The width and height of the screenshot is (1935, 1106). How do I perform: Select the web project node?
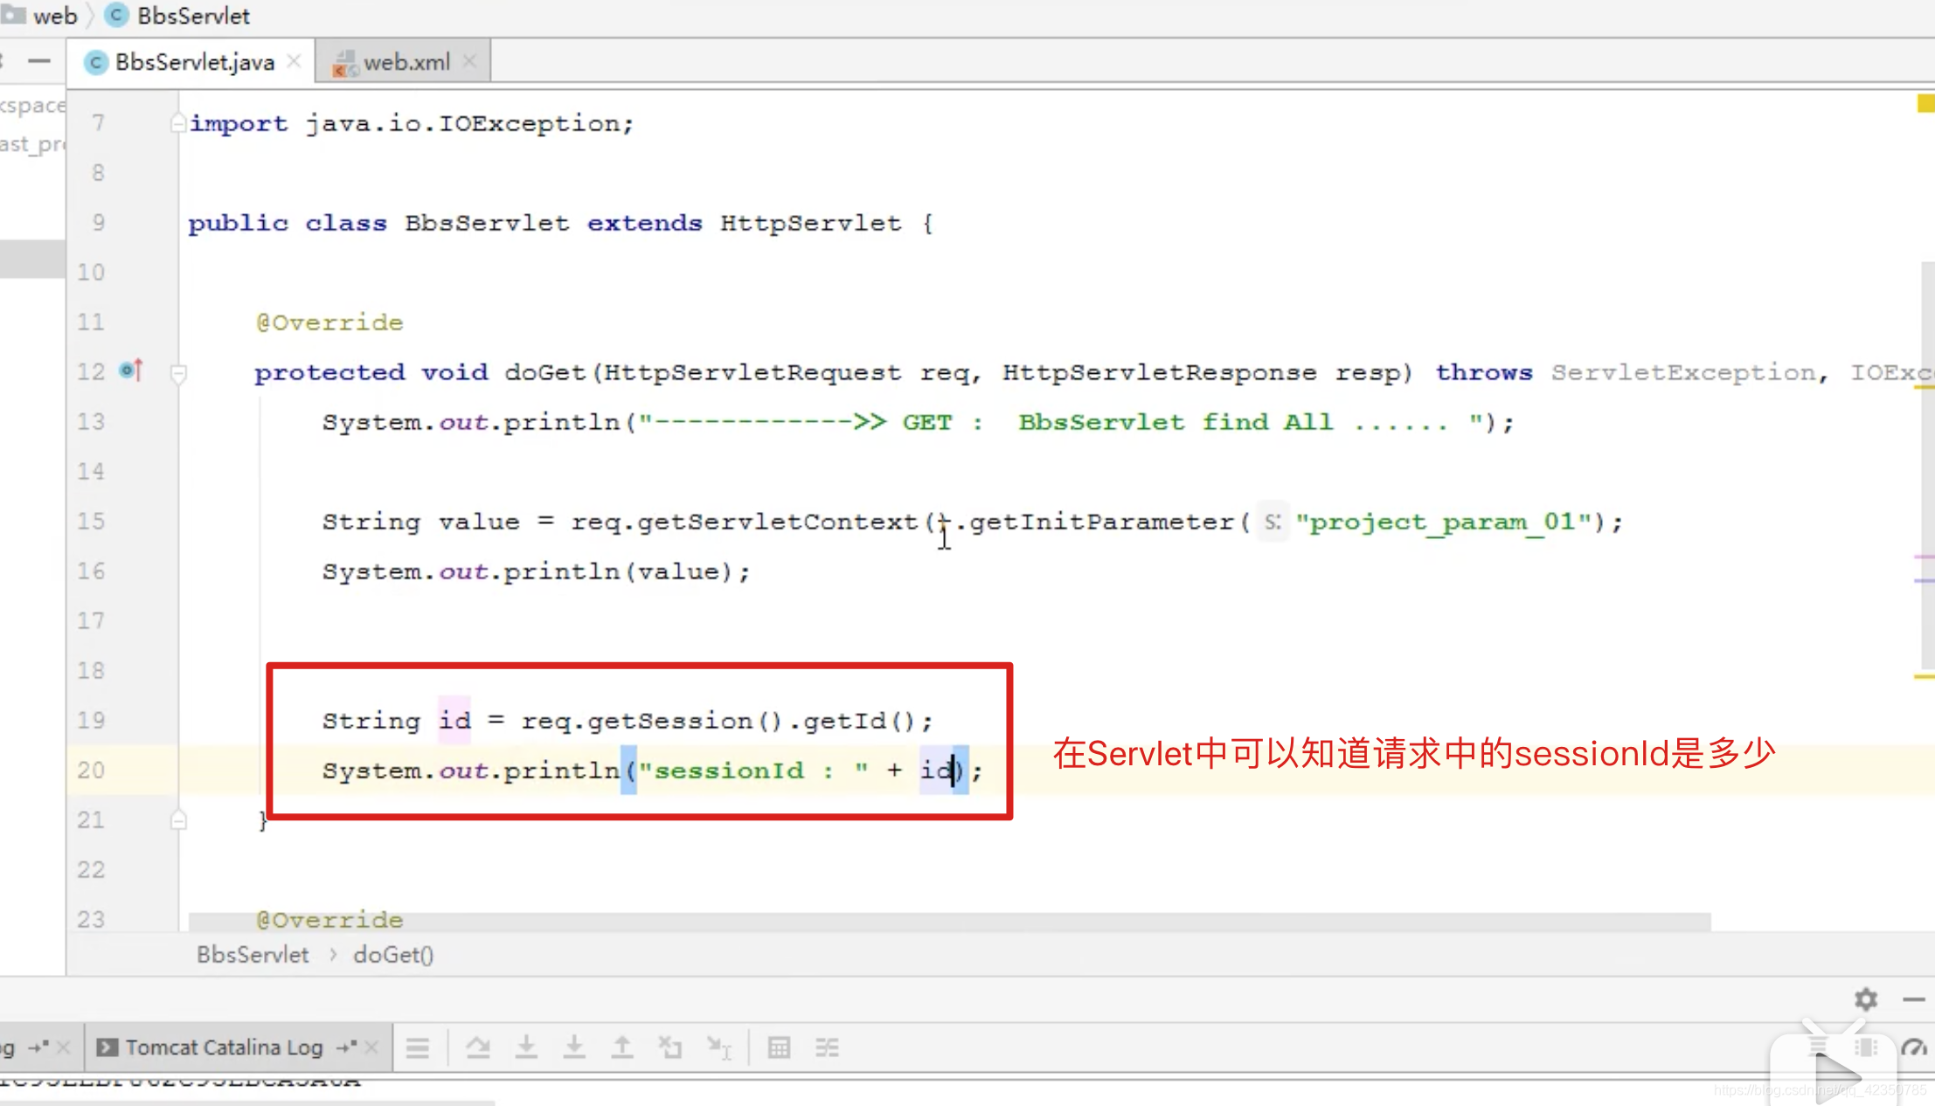coord(52,15)
